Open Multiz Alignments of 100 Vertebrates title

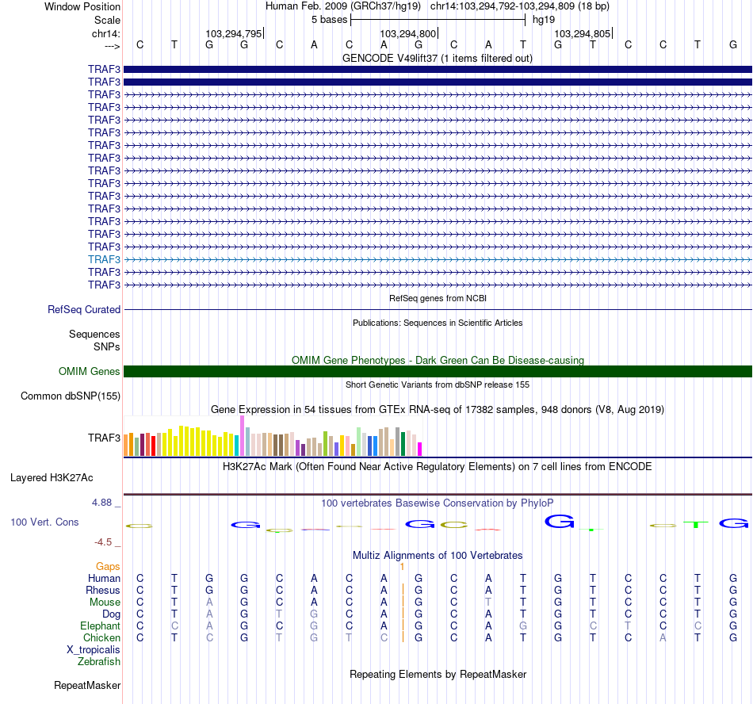click(x=438, y=555)
